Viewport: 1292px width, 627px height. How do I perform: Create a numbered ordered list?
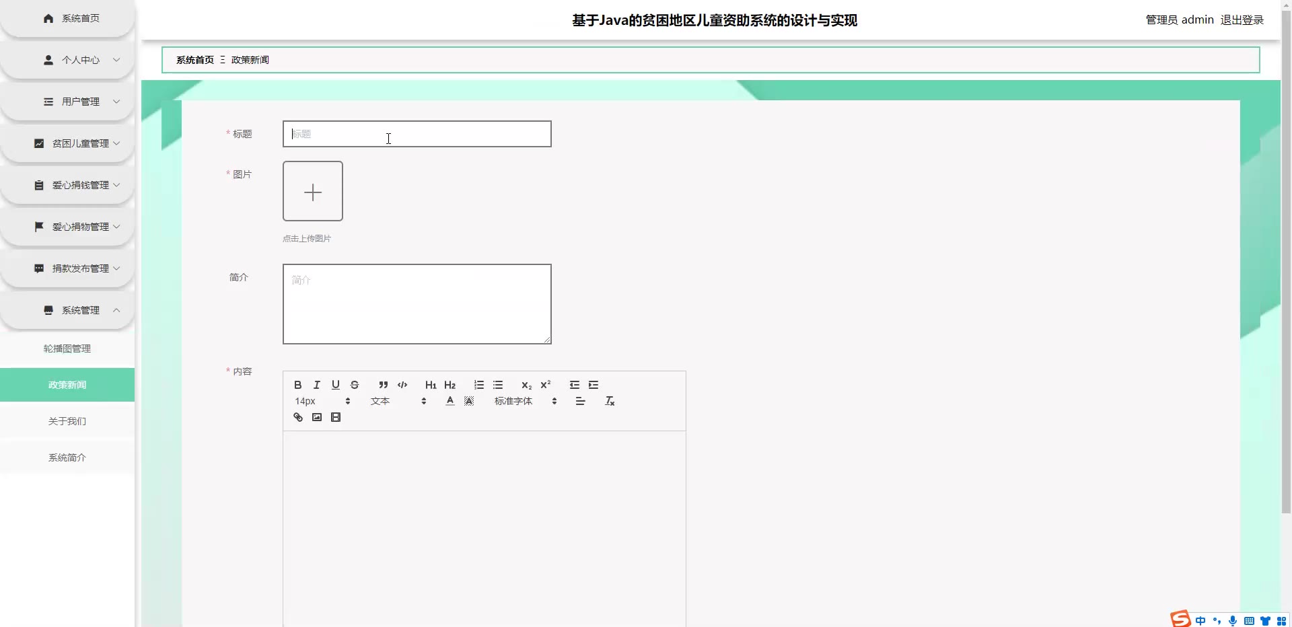click(479, 385)
